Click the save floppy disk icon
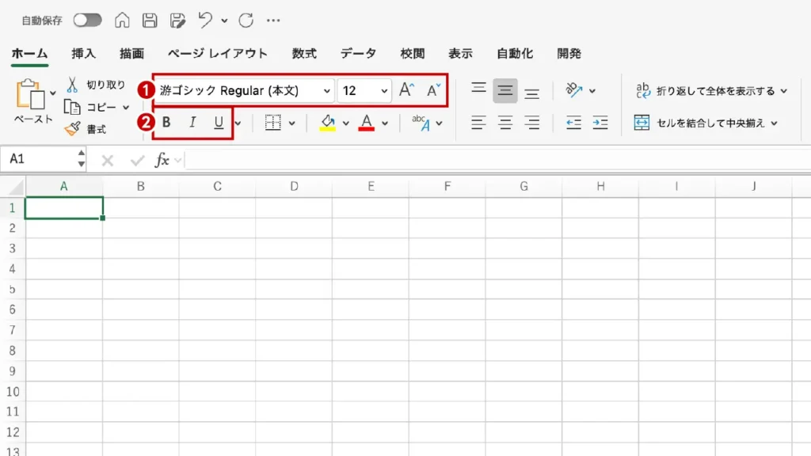 click(x=149, y=21)
